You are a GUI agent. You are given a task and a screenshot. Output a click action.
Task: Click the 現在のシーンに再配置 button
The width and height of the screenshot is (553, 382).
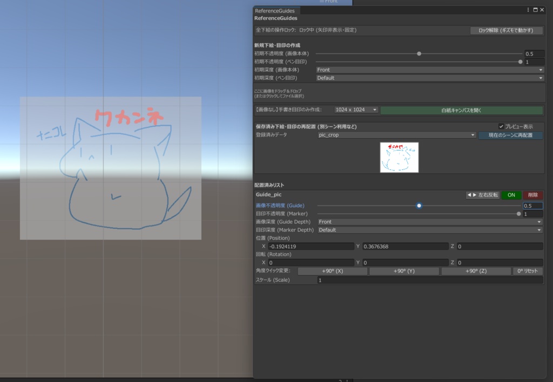[x=510, y=135]
